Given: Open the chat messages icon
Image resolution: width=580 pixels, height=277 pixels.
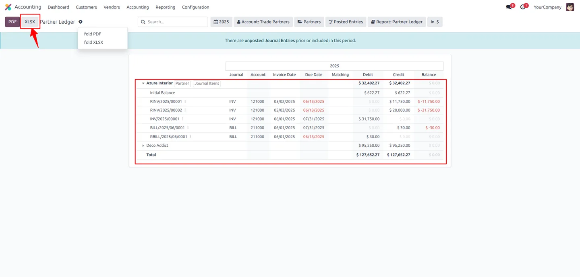Looking at the screenshot, I should pyautogui.click(x=509, y=7).
